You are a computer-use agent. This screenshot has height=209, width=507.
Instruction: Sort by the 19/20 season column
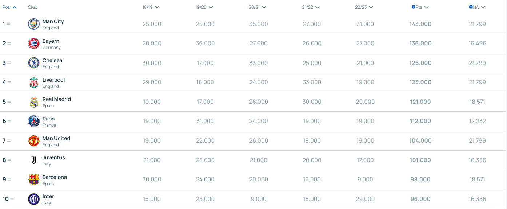click(204, 7)
